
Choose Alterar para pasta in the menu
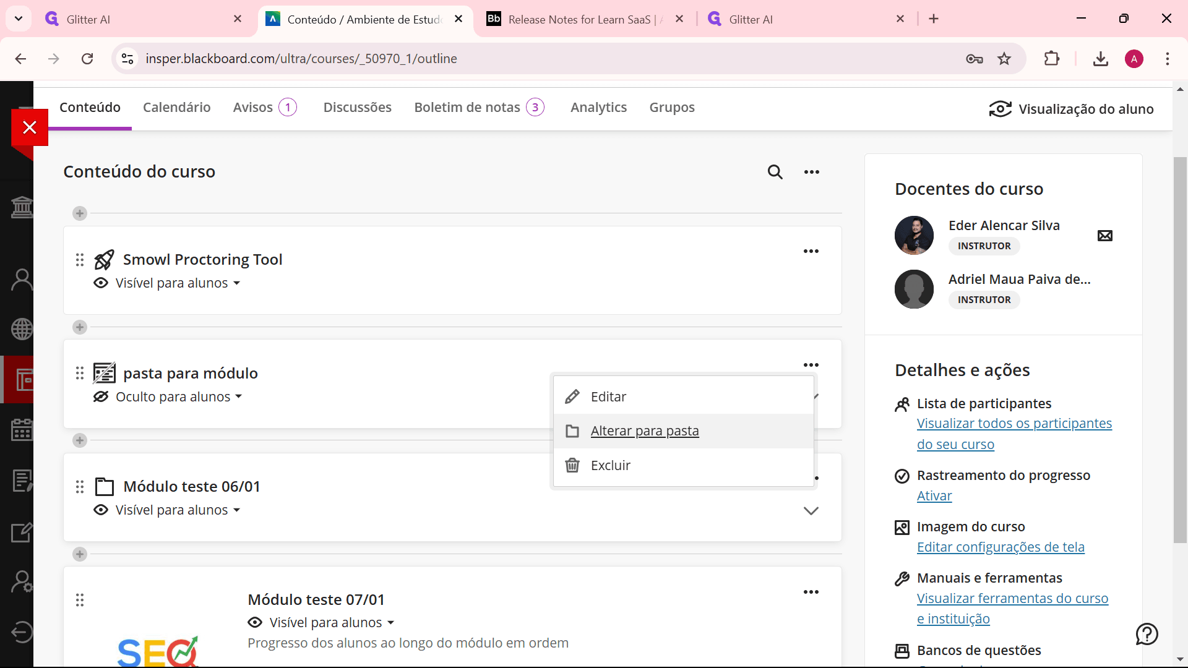683,431
